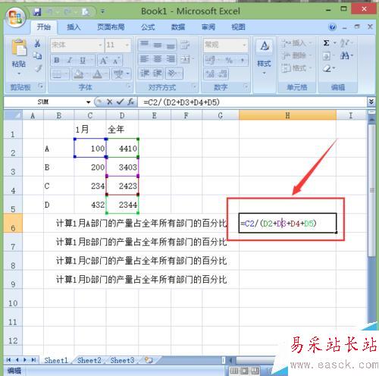
Task: Toggle align text left
Action: 144,59
